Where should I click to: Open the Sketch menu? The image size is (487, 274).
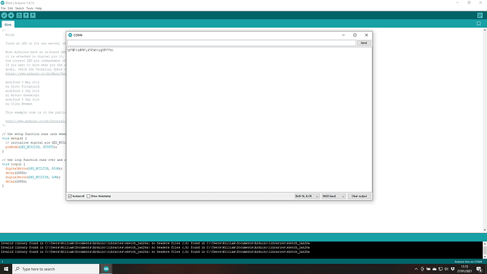[x=19, y=8]
